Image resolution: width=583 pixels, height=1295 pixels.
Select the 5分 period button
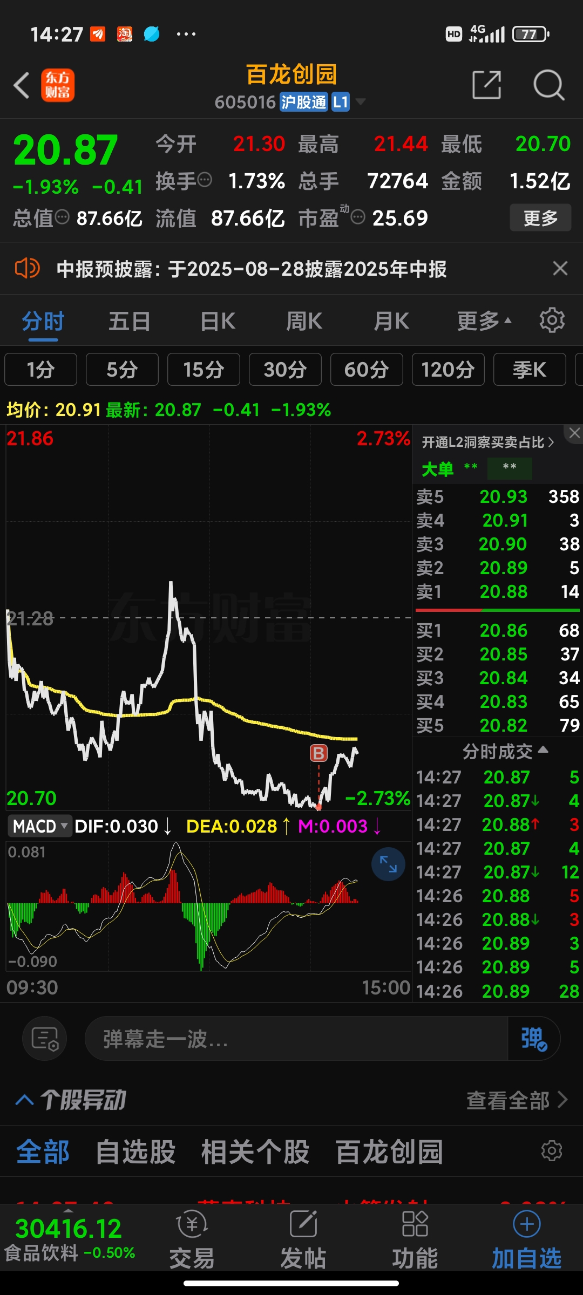pyautogui.click(x=122, y=370)
